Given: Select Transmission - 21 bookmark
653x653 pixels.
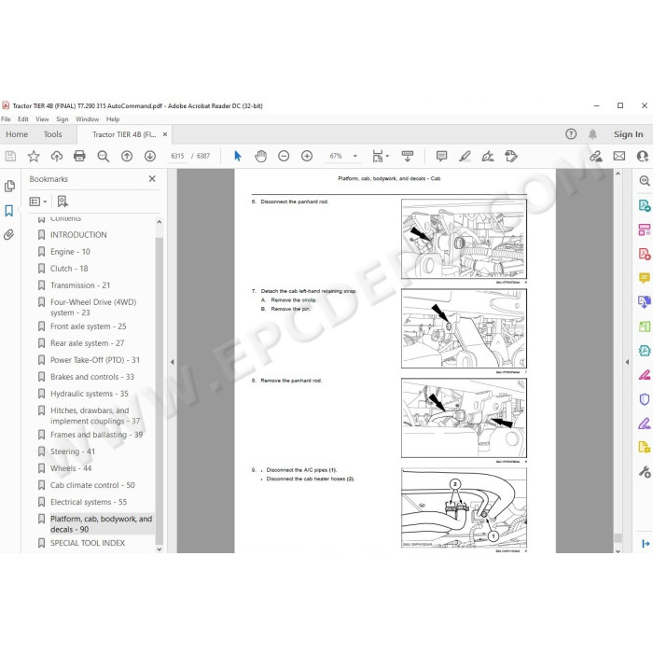Looking at the screenshot, I should point(80,285).
